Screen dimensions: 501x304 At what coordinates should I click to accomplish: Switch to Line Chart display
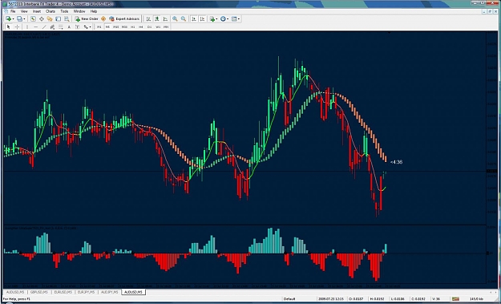[165, 19]
